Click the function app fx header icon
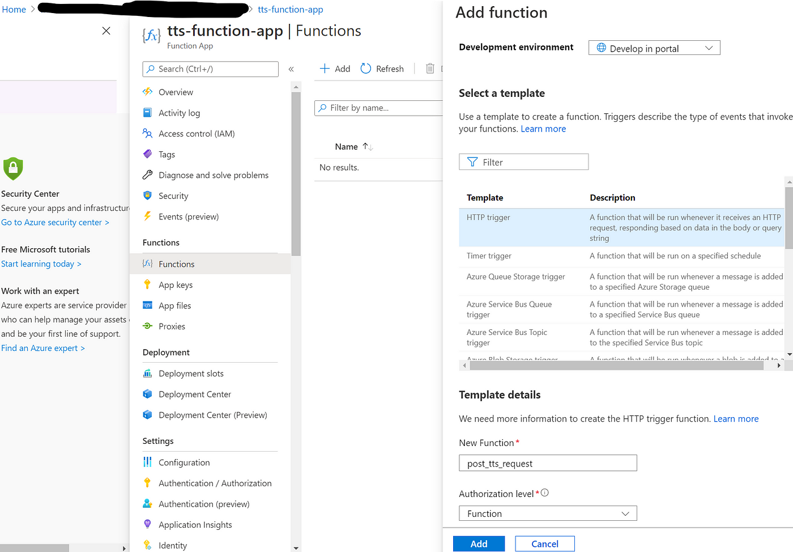The height and width of the screenshot is (552, 793). [151, 36]
